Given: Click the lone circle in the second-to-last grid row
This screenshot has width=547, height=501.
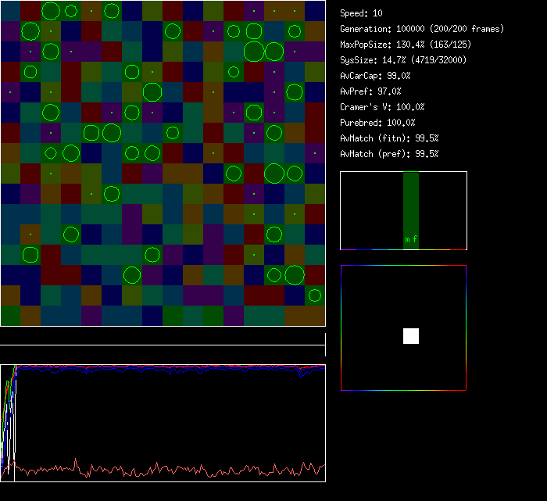Looking at the screenshot, I should pos(315,295).
